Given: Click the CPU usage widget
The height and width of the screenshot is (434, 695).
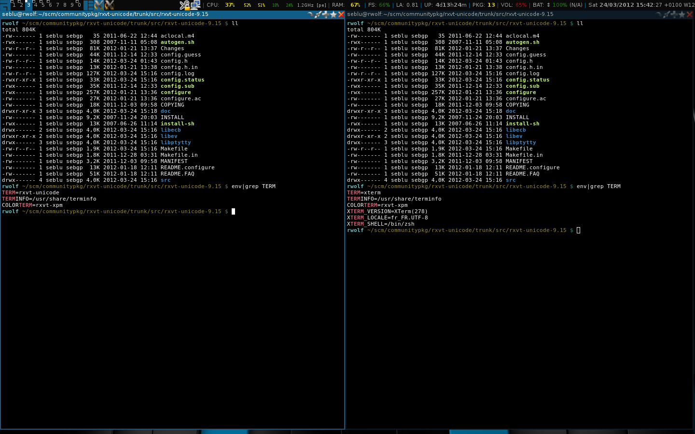Looking at the screenshot, I should pyautogui.click(x=221, y=5).
